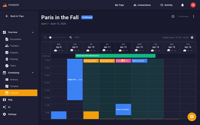Click the Itinerary list icon
200x125 pixels.
tap(7, 79)
